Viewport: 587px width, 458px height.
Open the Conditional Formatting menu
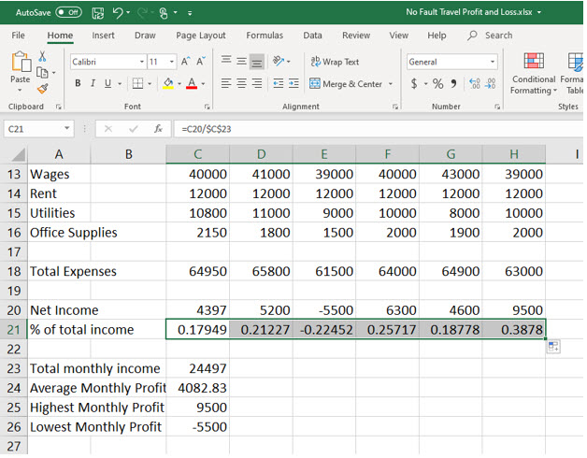point(534,74)
